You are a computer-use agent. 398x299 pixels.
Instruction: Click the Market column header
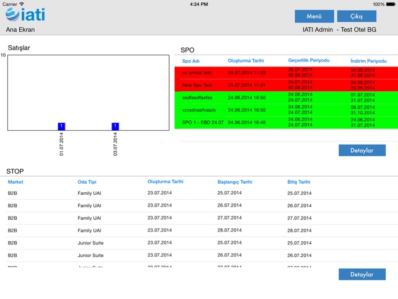[15, 182]
